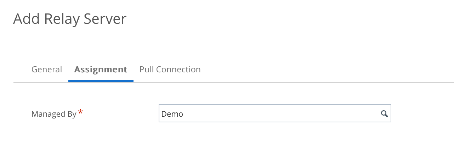Place cursor on the Demo text
This screenshot has height=161, width=454.
coord(172,114)
